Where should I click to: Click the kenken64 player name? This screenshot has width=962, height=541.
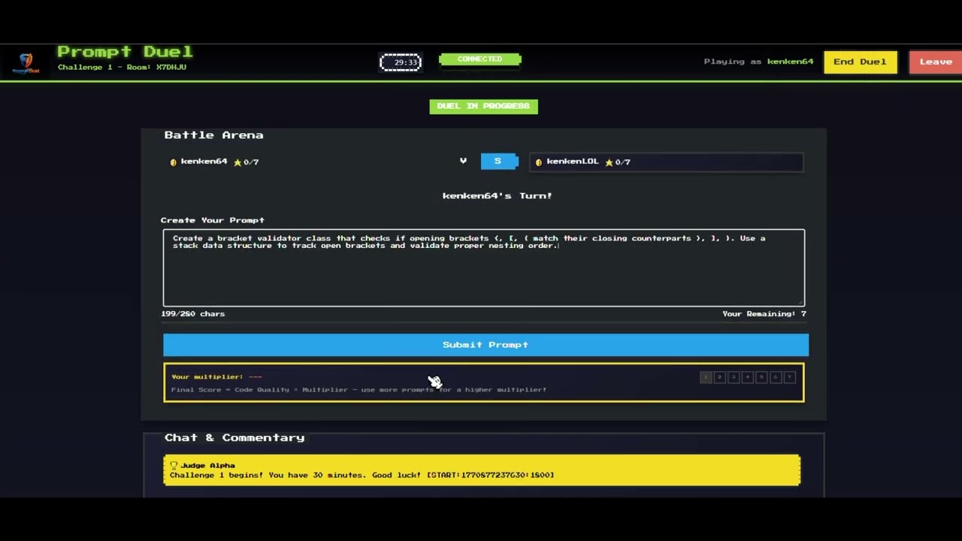(204, 162)
